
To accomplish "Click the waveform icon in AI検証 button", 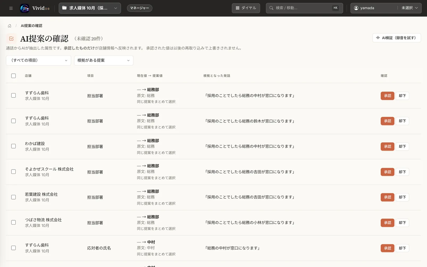I will [378, 38].
